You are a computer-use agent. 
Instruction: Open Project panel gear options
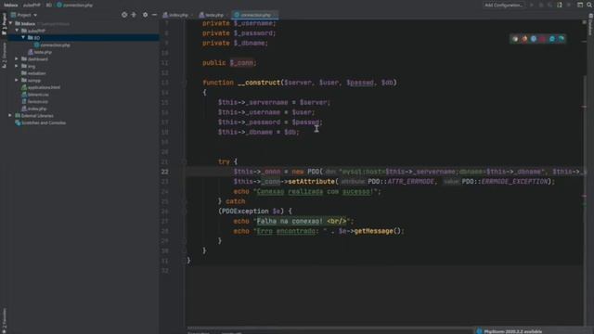tap(145, 15)
